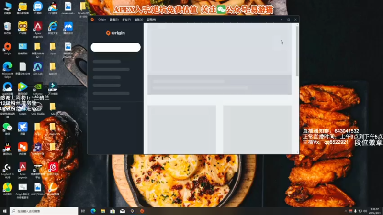Click the Origin window's vertical scrollbar
Image resolution: width=383 pixels, height=215 pixels.
pyautogui.click(x=297, y=51)
